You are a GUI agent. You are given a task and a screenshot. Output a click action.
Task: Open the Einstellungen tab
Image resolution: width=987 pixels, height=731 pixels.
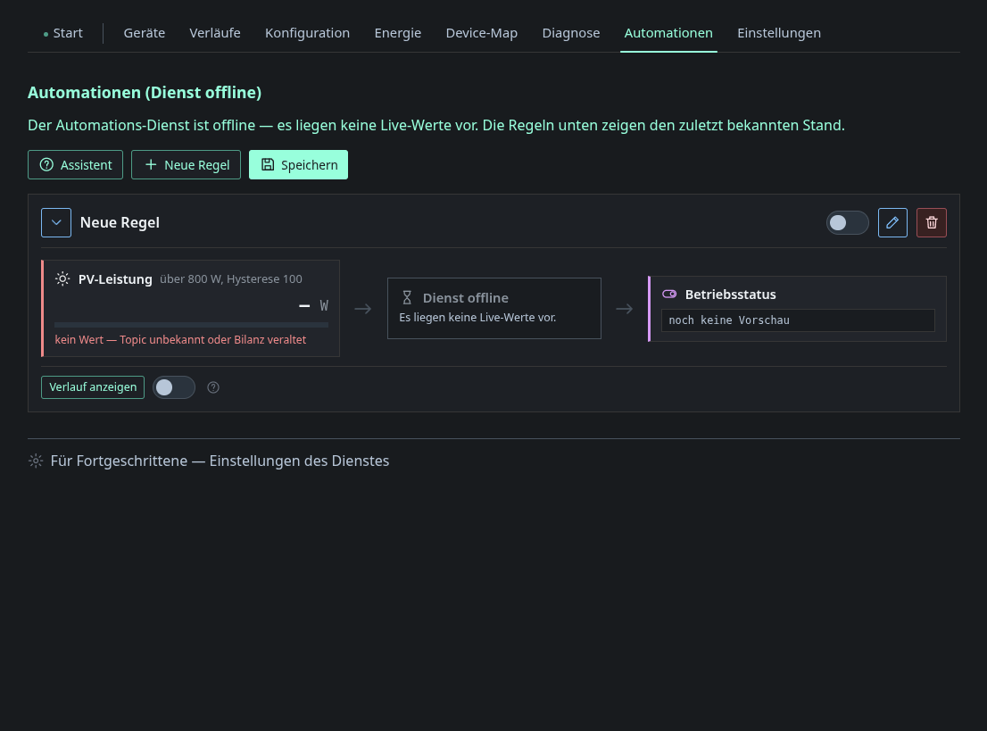tap(779, 33)
